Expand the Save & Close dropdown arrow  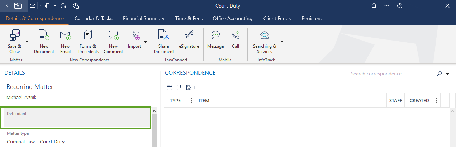coord(27,42)
